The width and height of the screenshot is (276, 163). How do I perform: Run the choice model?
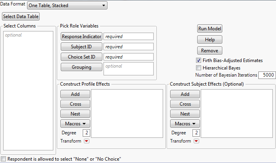click(x=210, y=29)
